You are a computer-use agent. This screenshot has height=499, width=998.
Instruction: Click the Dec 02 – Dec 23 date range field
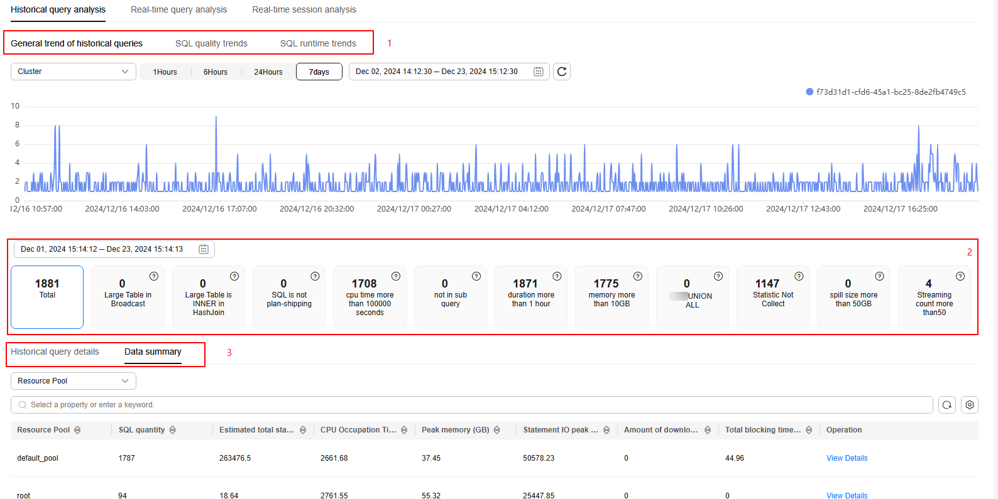point(449,72)
